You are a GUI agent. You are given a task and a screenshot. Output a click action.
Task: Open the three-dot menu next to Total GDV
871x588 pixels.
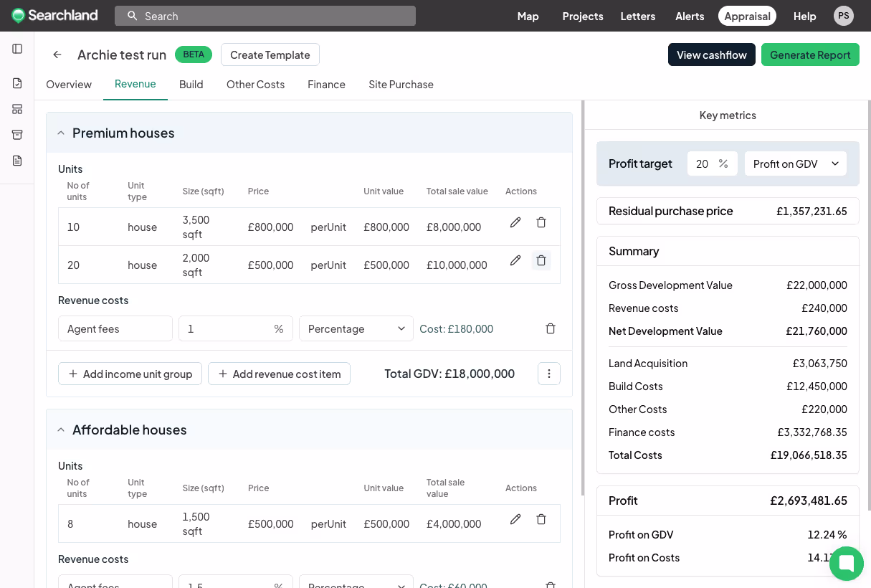549,374
